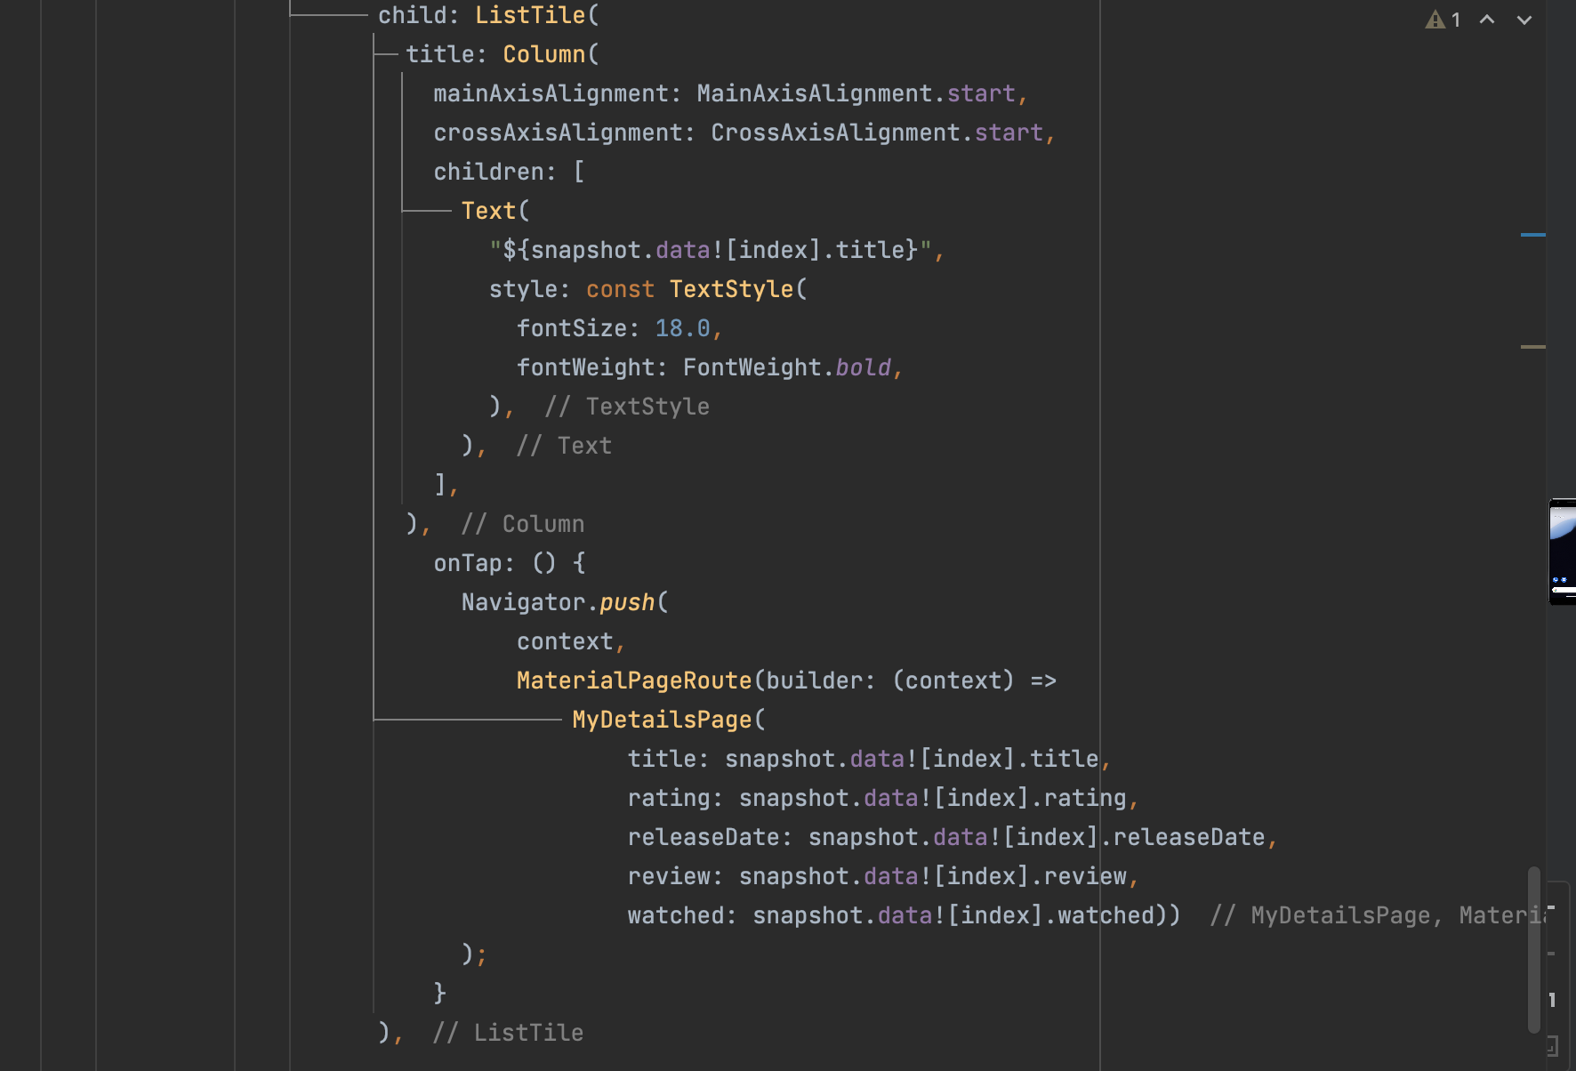The height and width of the screenshot is (1071, 1576).
Task: Click the CrossAxisAlignment.start value
Action: [875, 132]
